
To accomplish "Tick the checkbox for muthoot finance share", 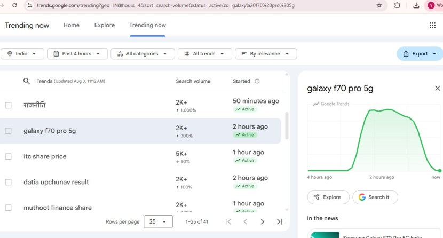I will 8,208.
